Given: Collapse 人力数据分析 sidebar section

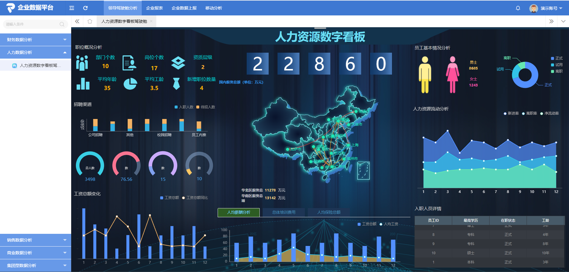Looking at the screenshot, I should [36, 52].
